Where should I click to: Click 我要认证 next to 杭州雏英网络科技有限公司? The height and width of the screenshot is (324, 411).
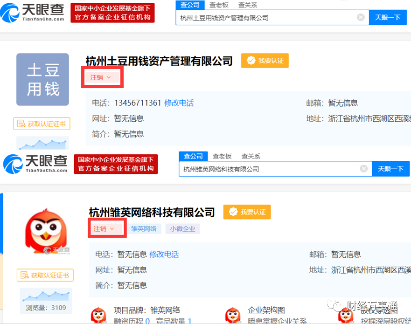tap(247, 212)
